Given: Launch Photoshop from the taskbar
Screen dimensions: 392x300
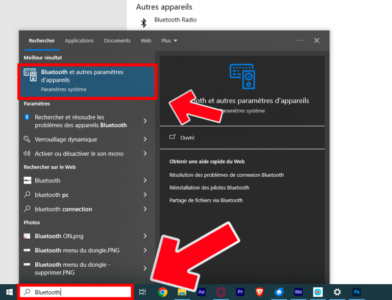Looking at the screenshot, I should 356,292.
